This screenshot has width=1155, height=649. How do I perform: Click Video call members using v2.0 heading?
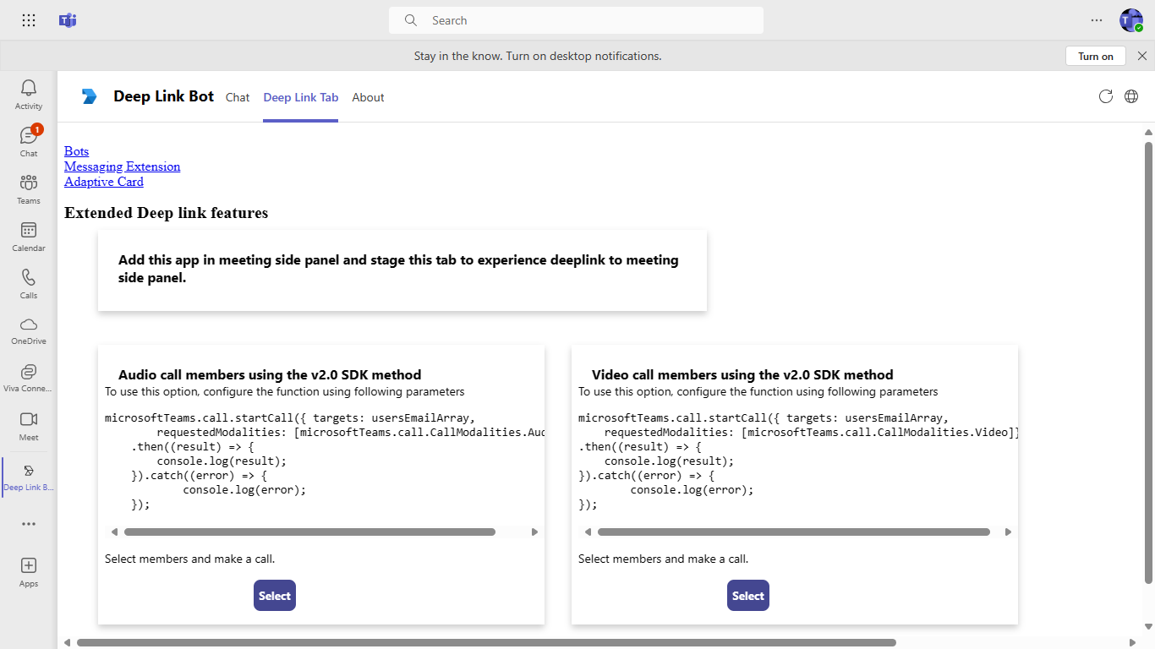pos(742,374)
